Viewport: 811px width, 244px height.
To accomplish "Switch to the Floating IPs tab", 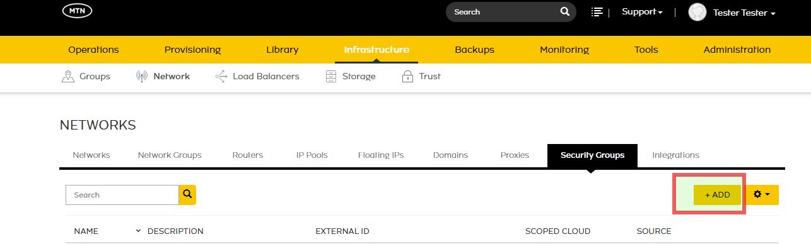I will 381,155.
